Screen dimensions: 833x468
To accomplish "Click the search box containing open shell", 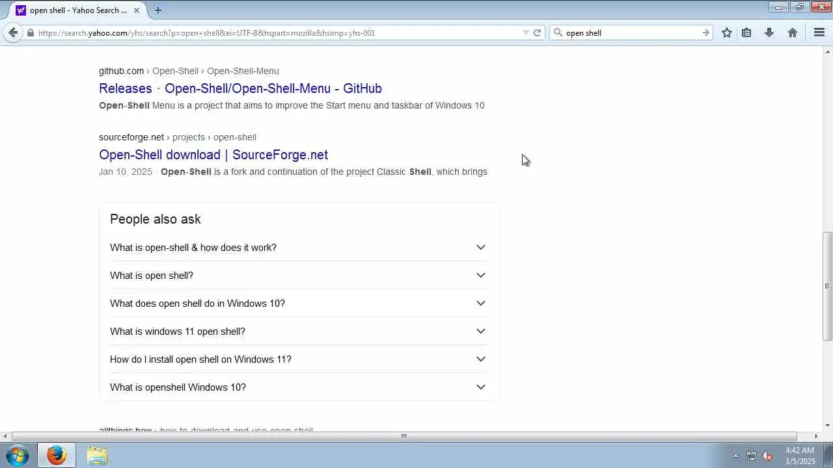I will (x=631, y=32).
